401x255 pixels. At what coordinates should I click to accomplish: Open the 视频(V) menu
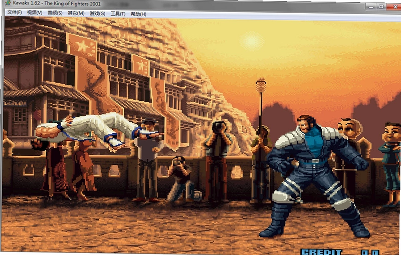coord(35,13)
